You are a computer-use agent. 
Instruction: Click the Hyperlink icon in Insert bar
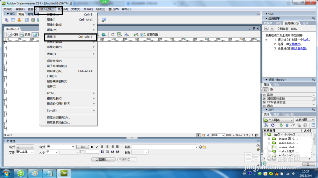tap(6, 20)
